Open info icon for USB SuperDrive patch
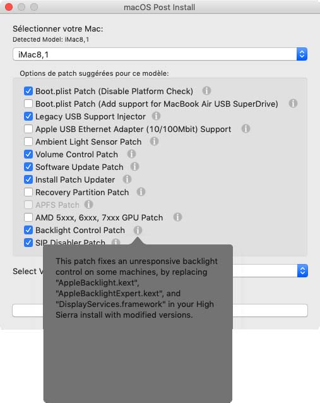Screen dimensions: 320x403 pyautogui.click(x=293, y=104)
